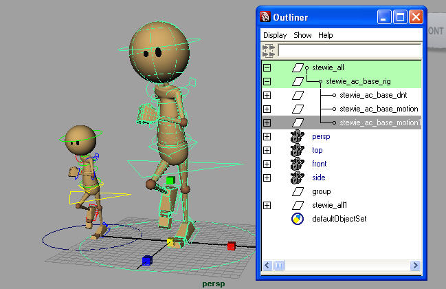
Task: Expand the front camera node
Action: [x=267, y=164]
